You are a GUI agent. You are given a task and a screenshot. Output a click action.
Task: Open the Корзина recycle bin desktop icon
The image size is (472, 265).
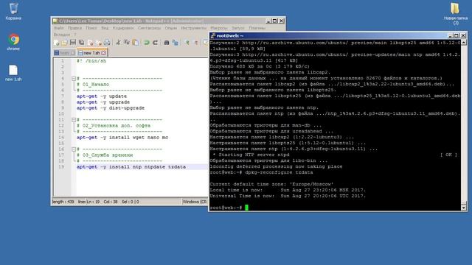point(13,12)
